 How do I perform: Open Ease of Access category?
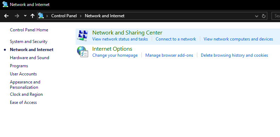[x=23, y=102]
